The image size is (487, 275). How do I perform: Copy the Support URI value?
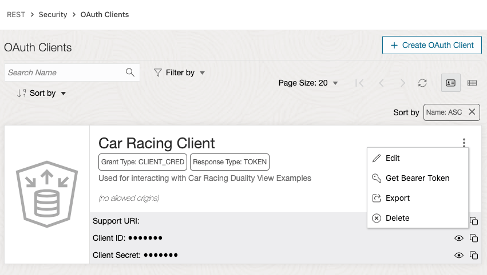[474, 221]
